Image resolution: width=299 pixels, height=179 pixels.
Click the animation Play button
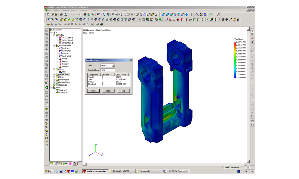point(76,24)
